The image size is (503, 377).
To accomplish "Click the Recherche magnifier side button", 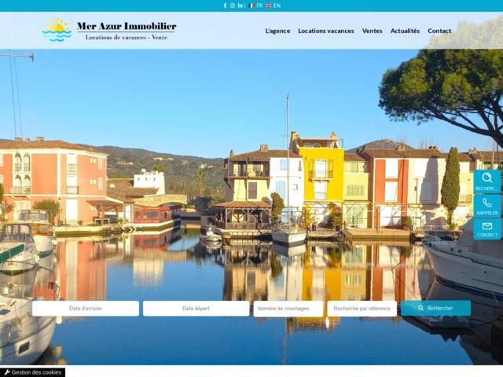I will point(487,181).
